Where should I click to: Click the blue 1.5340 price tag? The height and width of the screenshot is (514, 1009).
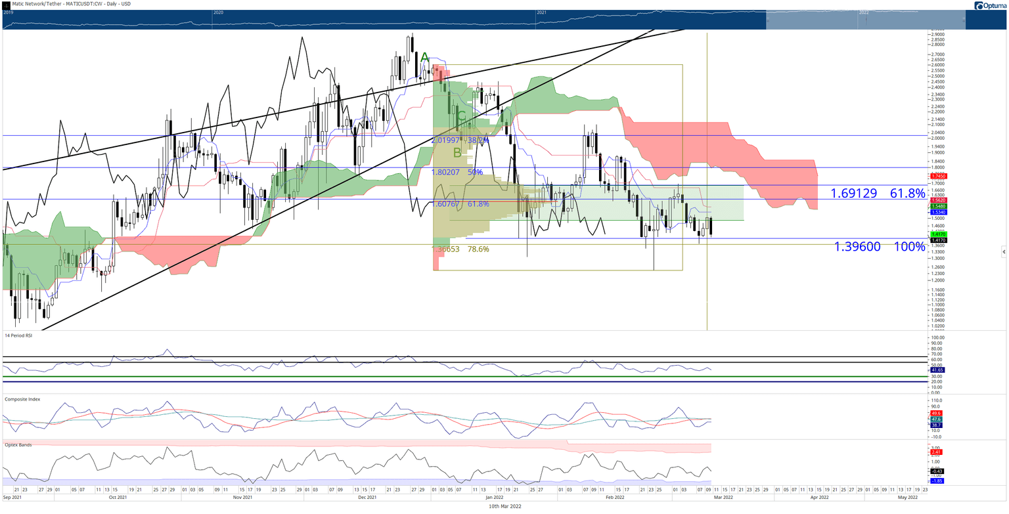click(938, 213)
